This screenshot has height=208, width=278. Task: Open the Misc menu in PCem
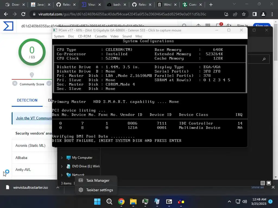(139, 36)
